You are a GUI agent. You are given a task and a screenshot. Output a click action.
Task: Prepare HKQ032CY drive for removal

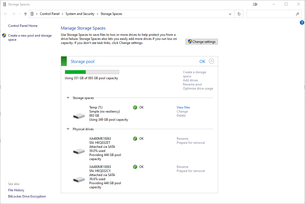[190, 171]
